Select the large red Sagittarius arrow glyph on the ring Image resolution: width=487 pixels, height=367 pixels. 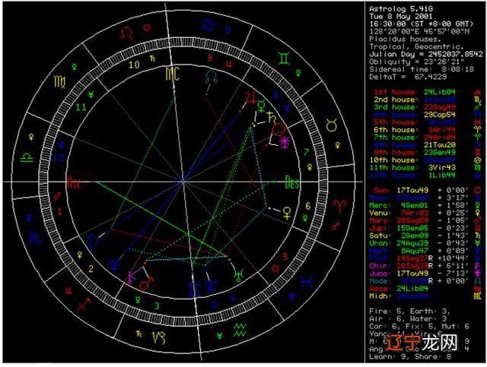(84, 304)
